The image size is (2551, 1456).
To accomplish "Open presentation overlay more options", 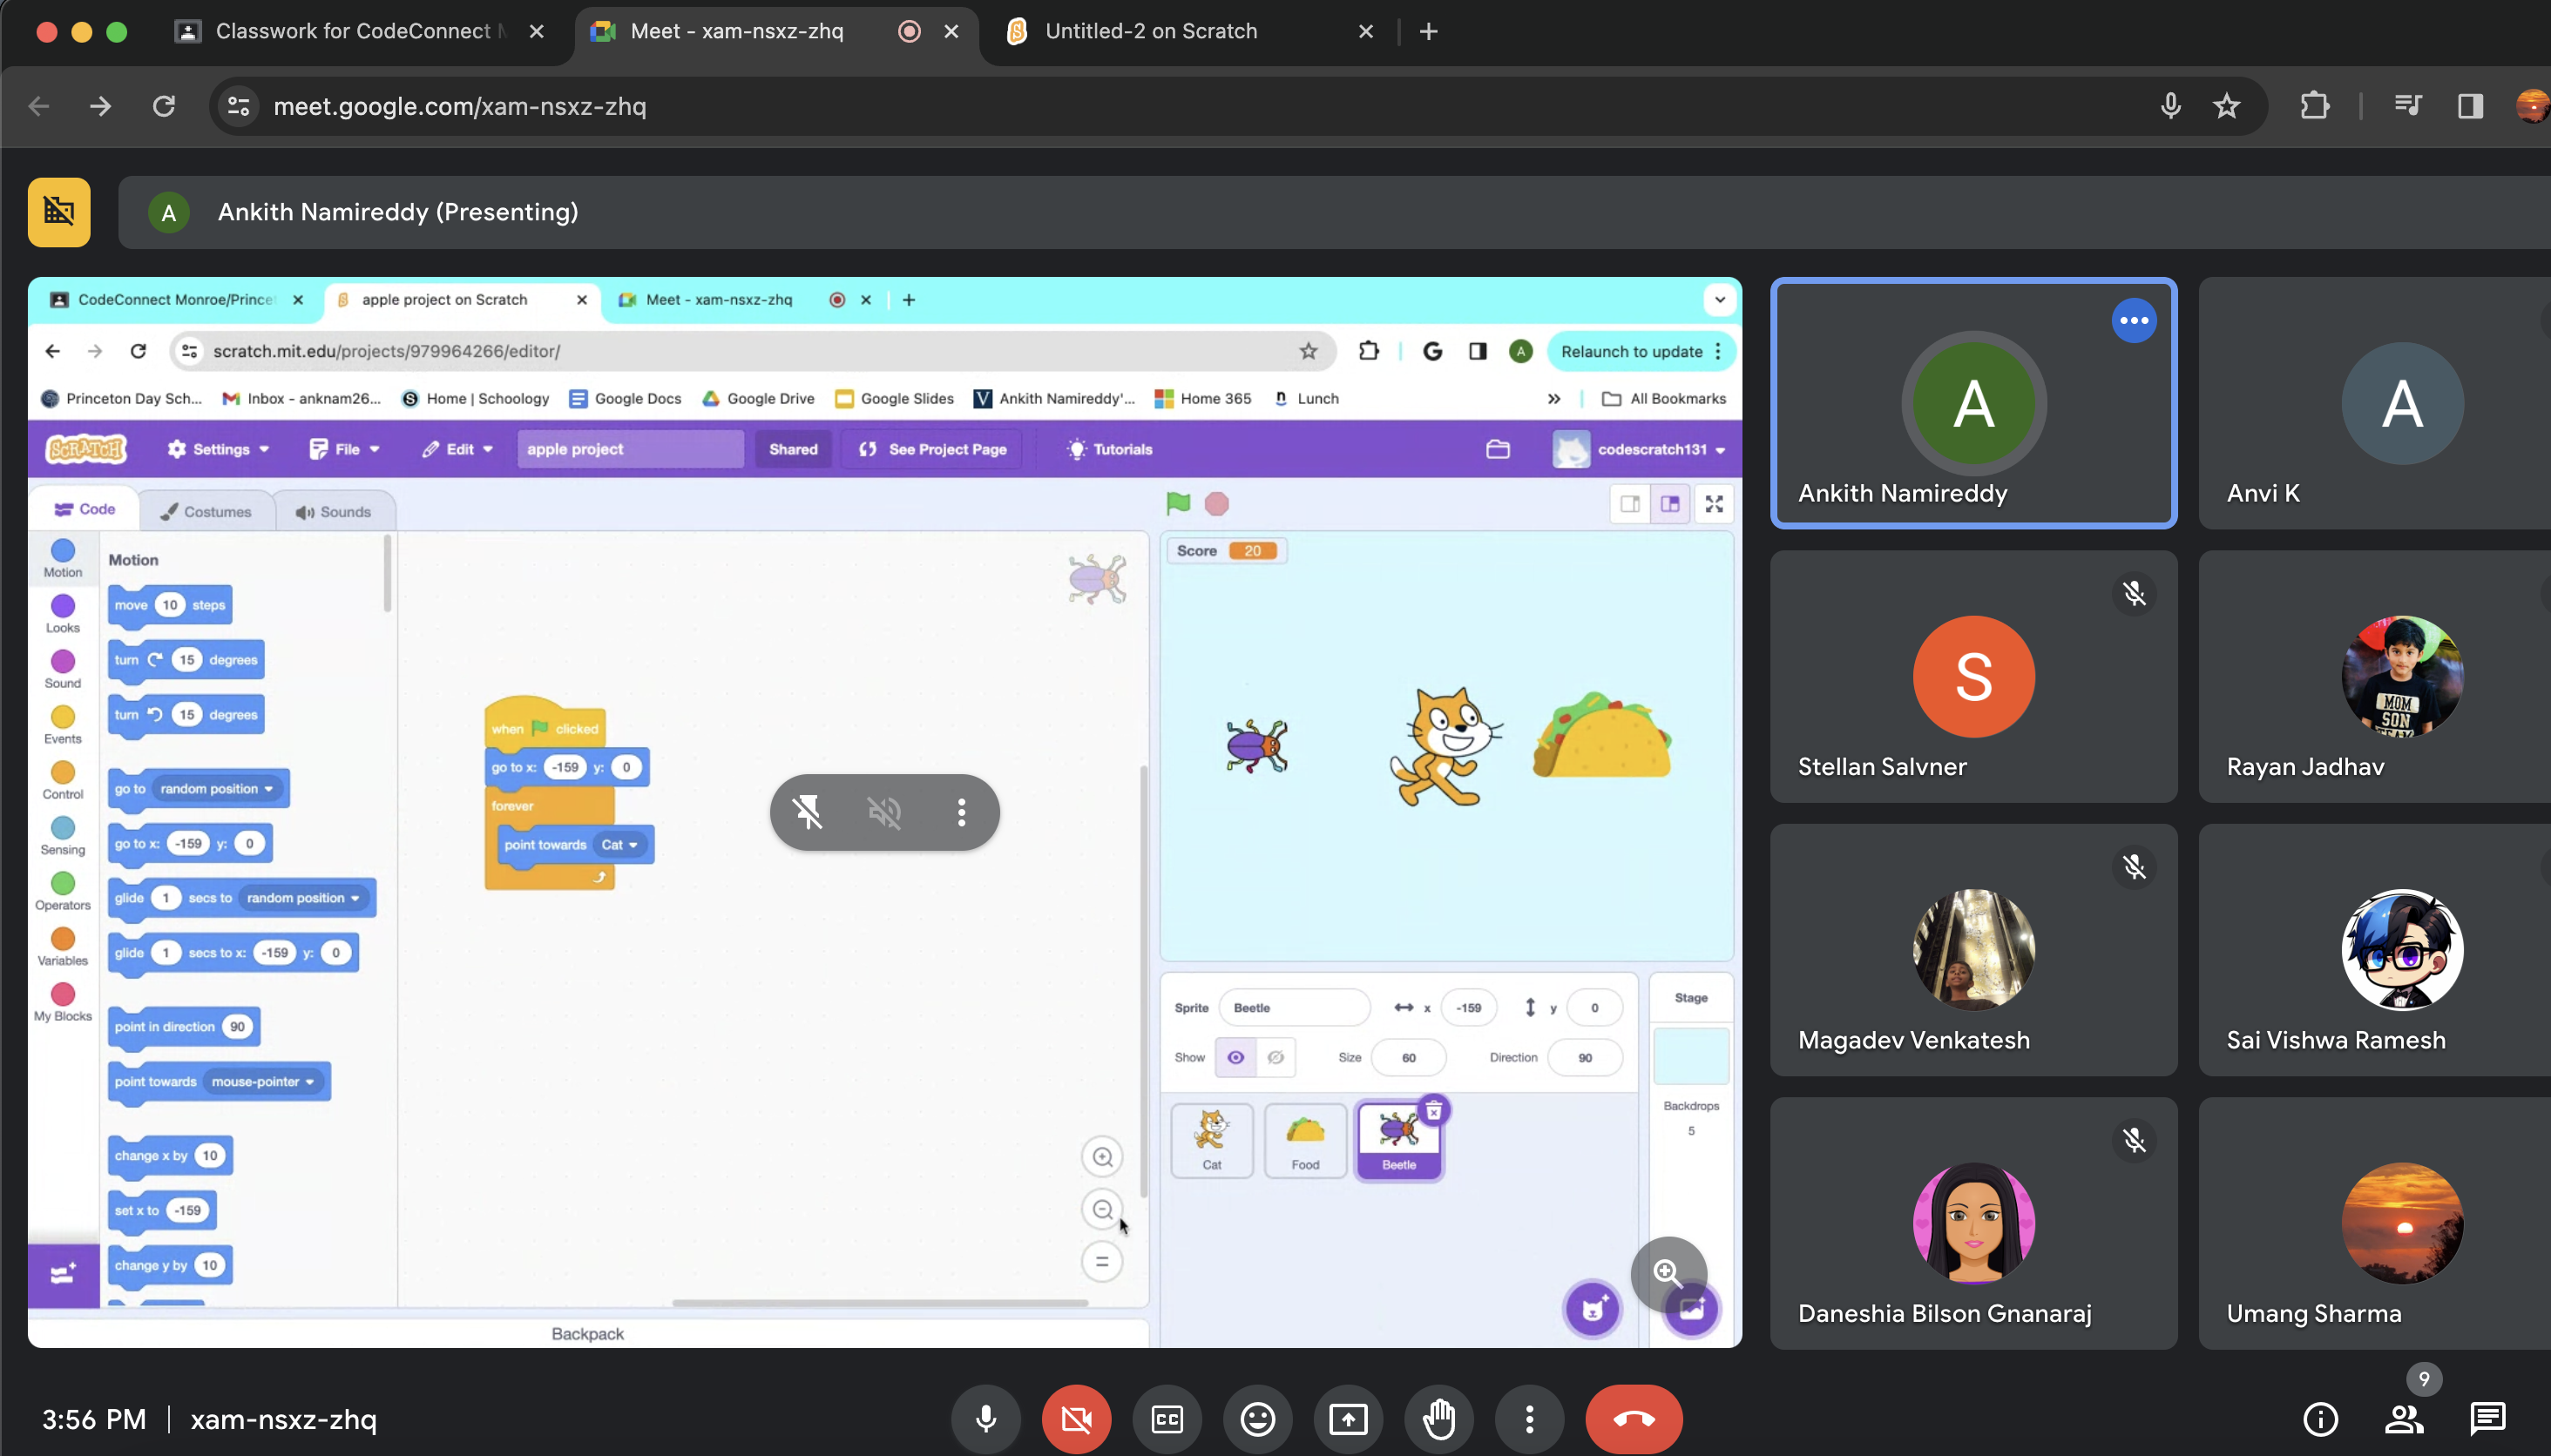I will [x=961, y=812].
